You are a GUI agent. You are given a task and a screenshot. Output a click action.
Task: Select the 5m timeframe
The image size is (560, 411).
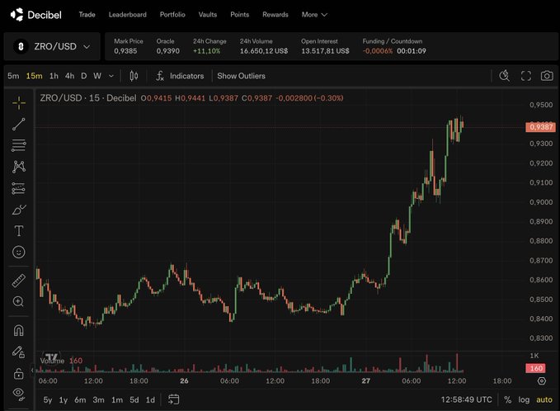[x=13, y=76]
